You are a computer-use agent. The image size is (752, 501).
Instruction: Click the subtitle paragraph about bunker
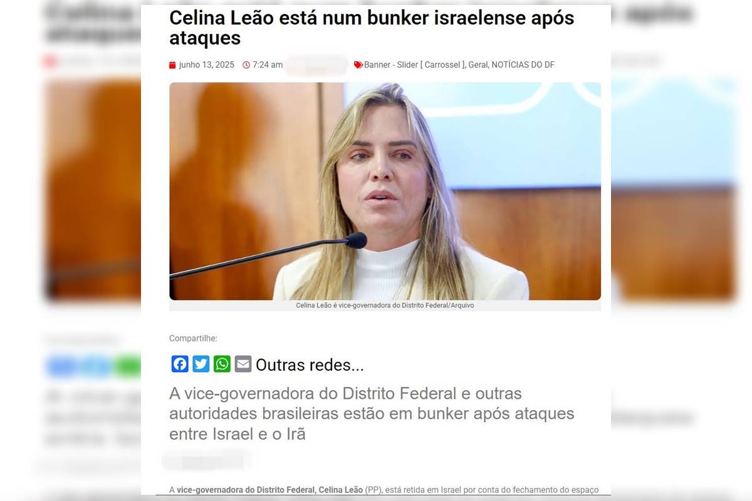pos(372,413)
